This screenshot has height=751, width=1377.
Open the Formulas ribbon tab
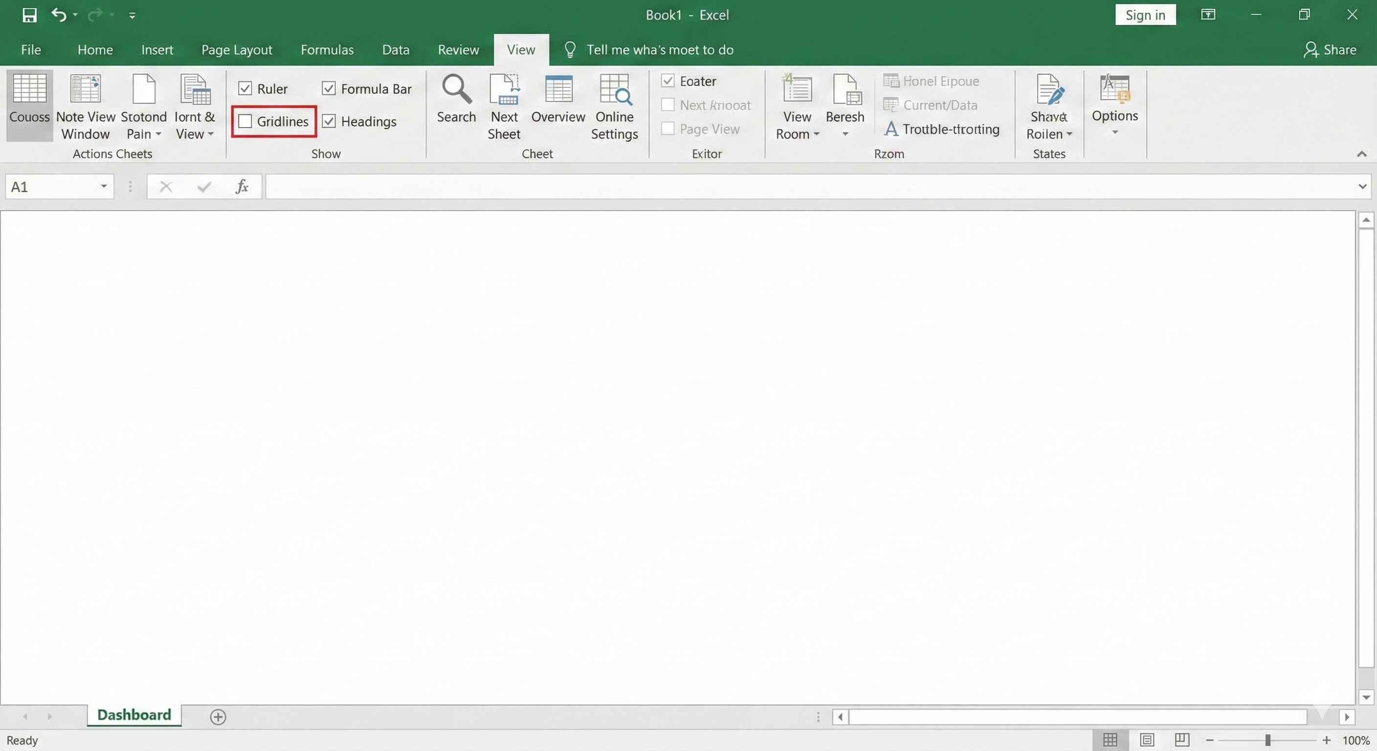(x=327, y=49)
